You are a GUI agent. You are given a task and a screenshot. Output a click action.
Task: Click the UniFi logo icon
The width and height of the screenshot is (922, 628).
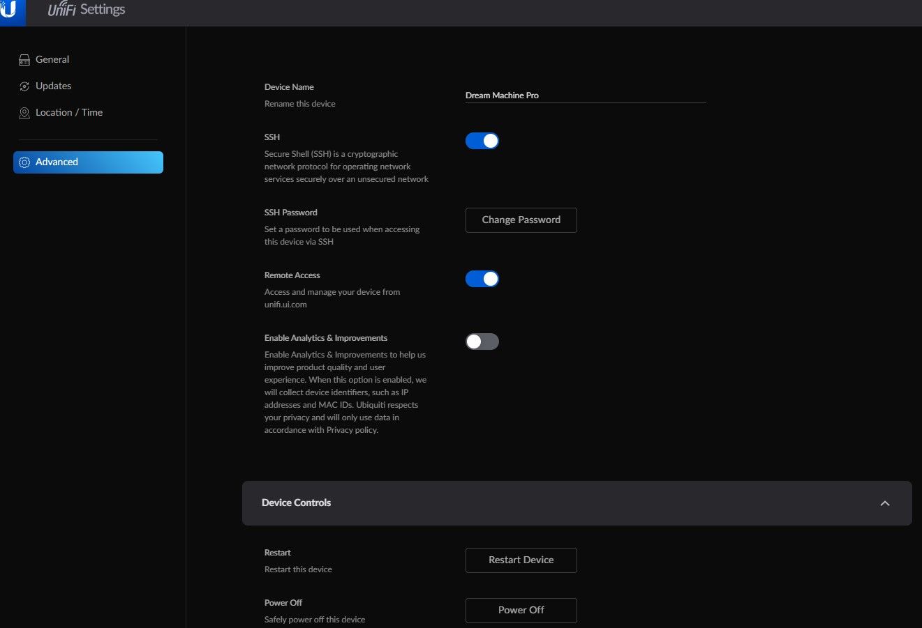click(10, 10)
